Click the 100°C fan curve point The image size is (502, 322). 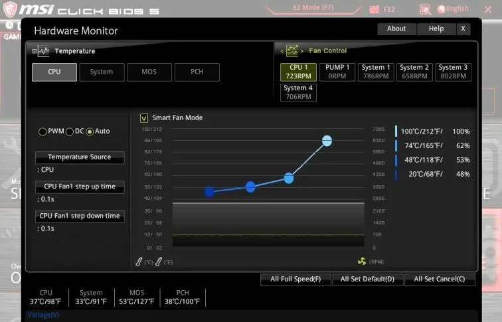click(327, 141)
